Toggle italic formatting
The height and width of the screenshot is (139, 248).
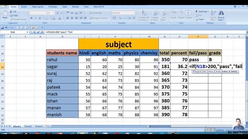36,18
